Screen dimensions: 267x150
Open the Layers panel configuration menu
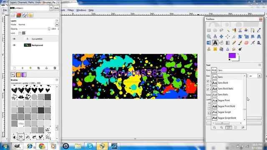[57, 20]
